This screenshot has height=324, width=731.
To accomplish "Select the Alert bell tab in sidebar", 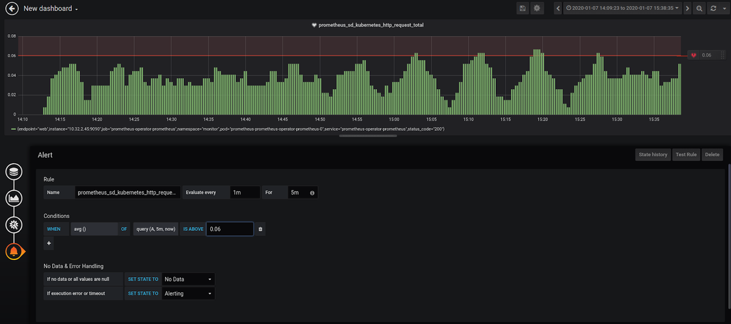I will [x=14, y=251].
